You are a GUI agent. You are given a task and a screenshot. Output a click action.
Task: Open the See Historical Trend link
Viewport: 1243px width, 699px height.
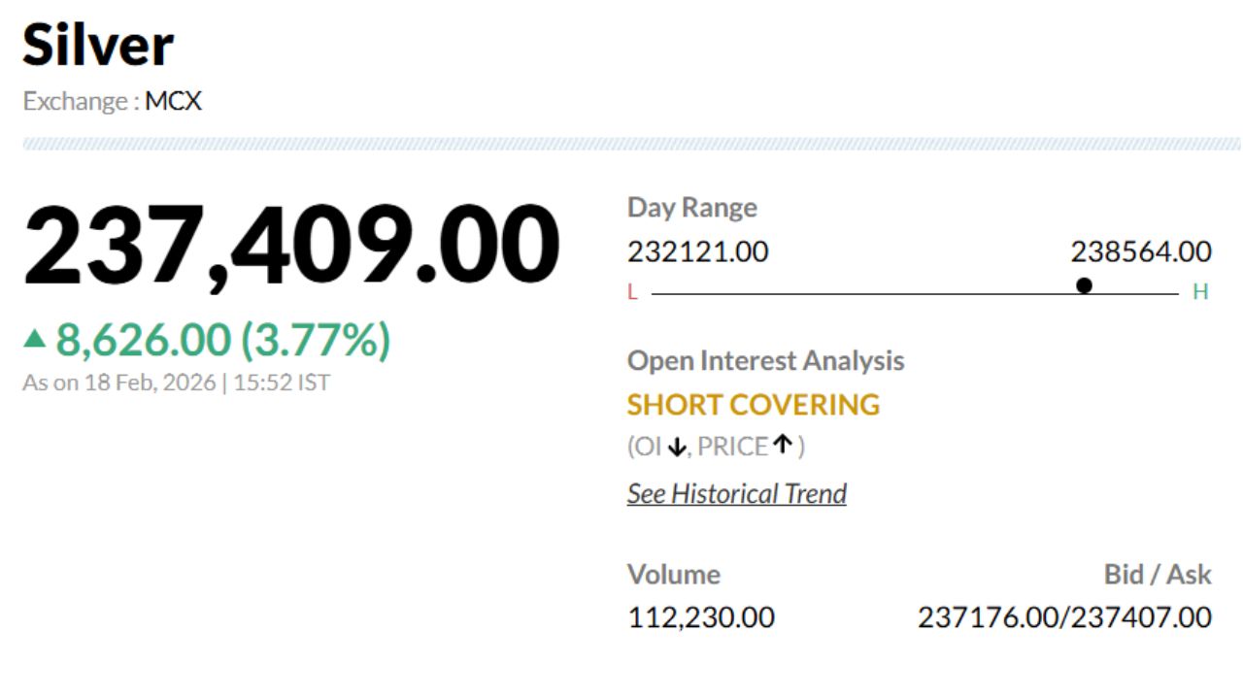(736, 493)
